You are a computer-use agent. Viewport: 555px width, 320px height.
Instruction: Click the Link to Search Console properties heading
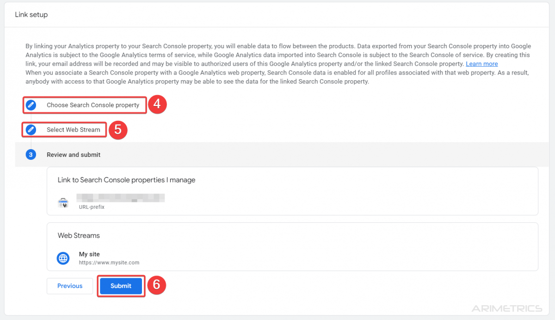(126, 180)
